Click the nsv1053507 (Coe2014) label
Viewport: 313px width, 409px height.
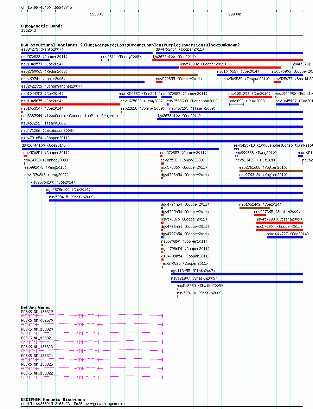42,108
